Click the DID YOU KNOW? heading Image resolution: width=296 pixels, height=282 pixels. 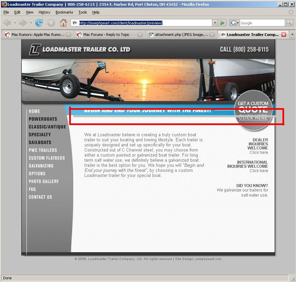pyautogui.click(x=252, y=185)
